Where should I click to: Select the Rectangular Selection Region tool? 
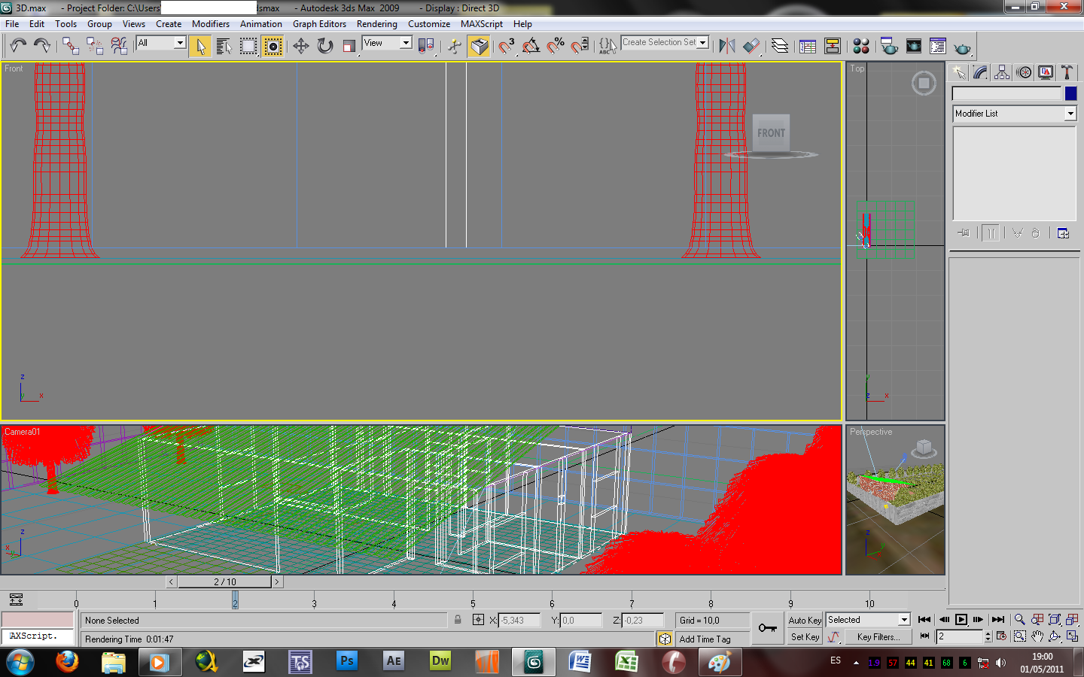pyautogui.click(x=248, y=46)
